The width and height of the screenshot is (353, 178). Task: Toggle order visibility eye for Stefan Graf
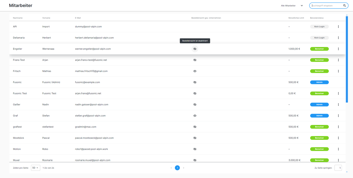[x=195, y=116]
